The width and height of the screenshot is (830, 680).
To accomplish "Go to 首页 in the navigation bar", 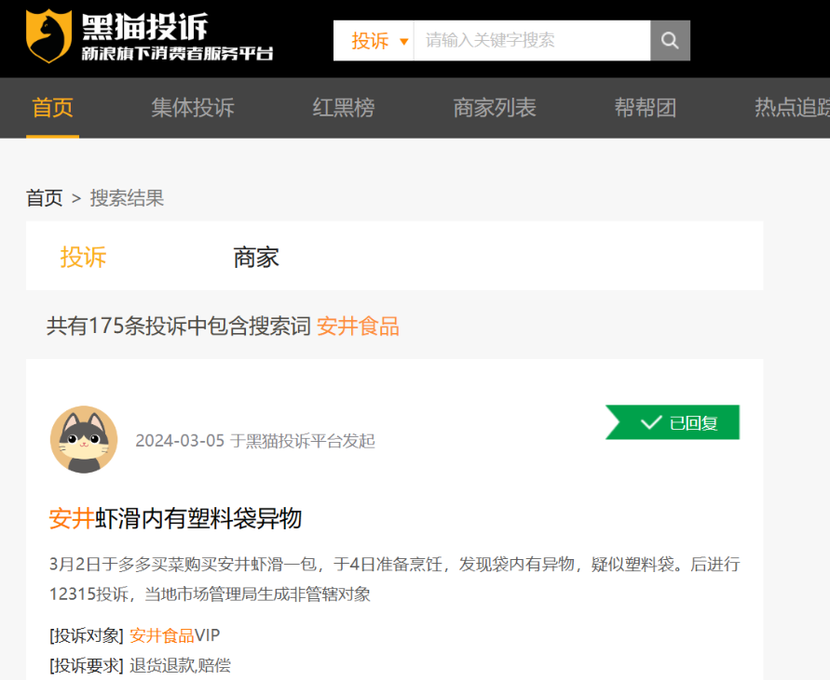I will pos(52,108).
